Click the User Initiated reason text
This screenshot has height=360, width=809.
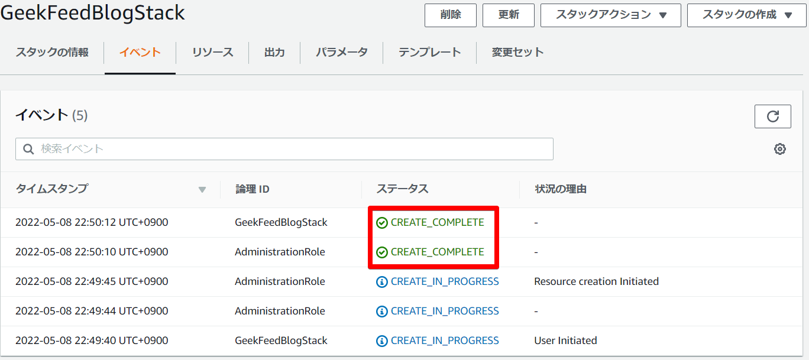(x=565, y=341)
